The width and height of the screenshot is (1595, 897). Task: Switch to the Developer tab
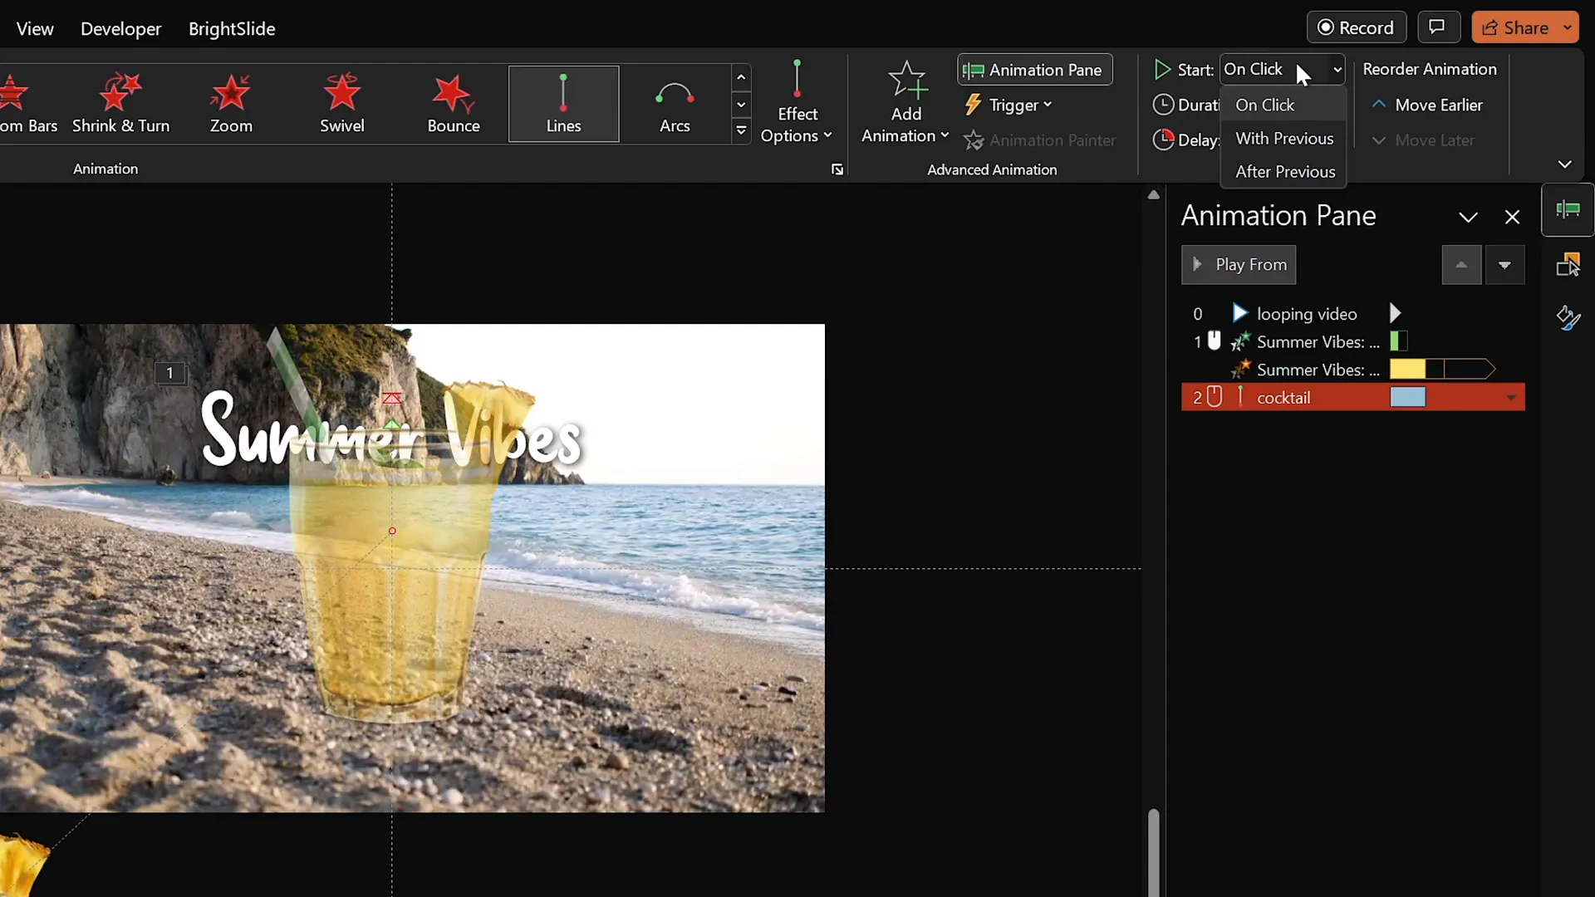click(x=121, y=28)
